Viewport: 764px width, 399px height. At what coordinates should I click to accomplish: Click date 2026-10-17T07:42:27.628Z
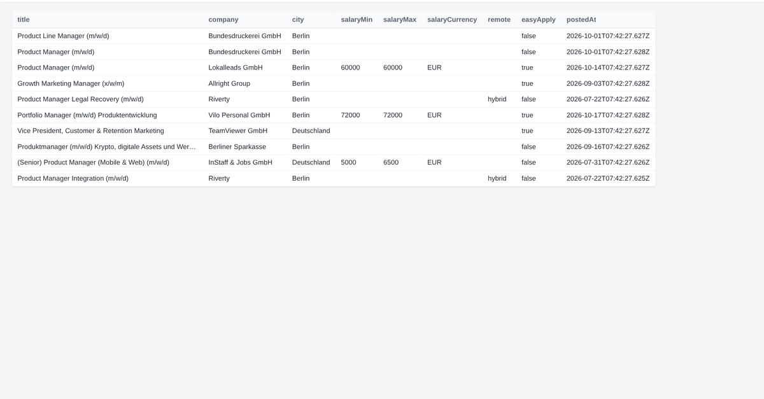[608, 115]
